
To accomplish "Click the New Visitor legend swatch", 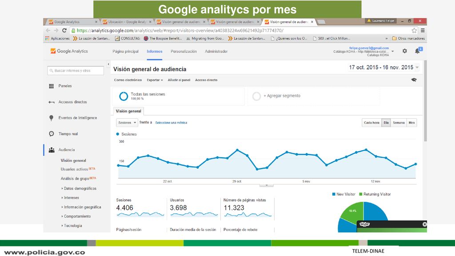I will [x=334, y=194].
